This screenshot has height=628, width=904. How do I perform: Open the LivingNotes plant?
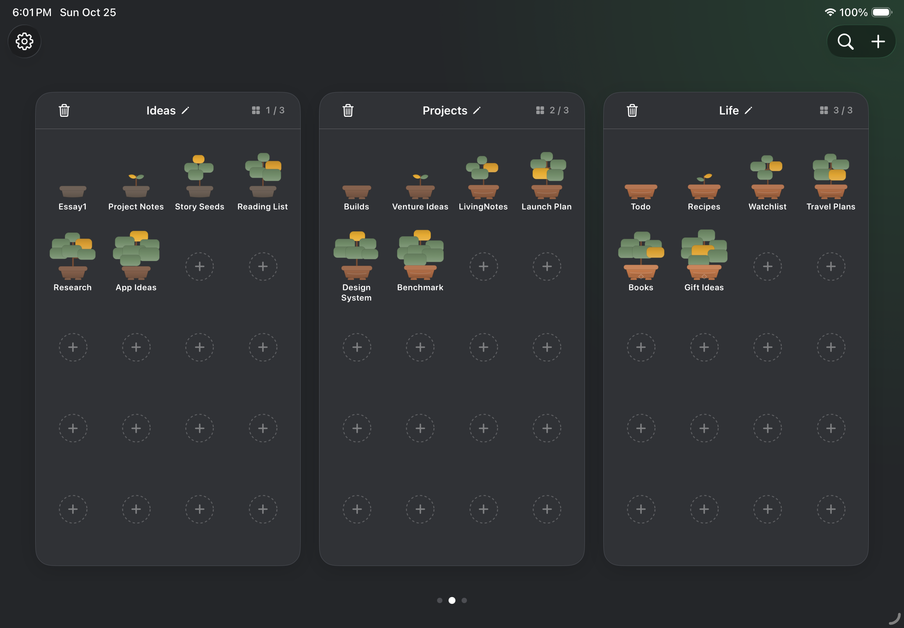pos(483,177)
